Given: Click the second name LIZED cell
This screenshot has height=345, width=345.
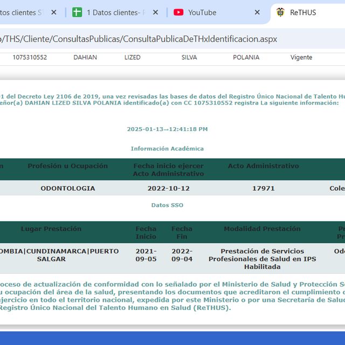Looking at the screenshot, I should coord(133,58).
